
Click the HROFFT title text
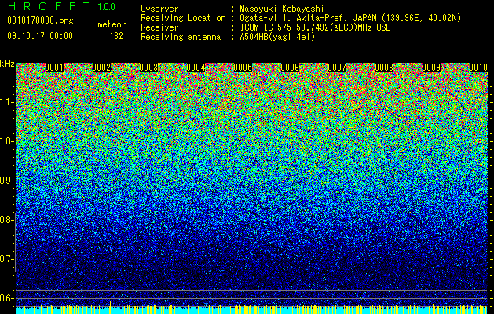pos(48,6)
